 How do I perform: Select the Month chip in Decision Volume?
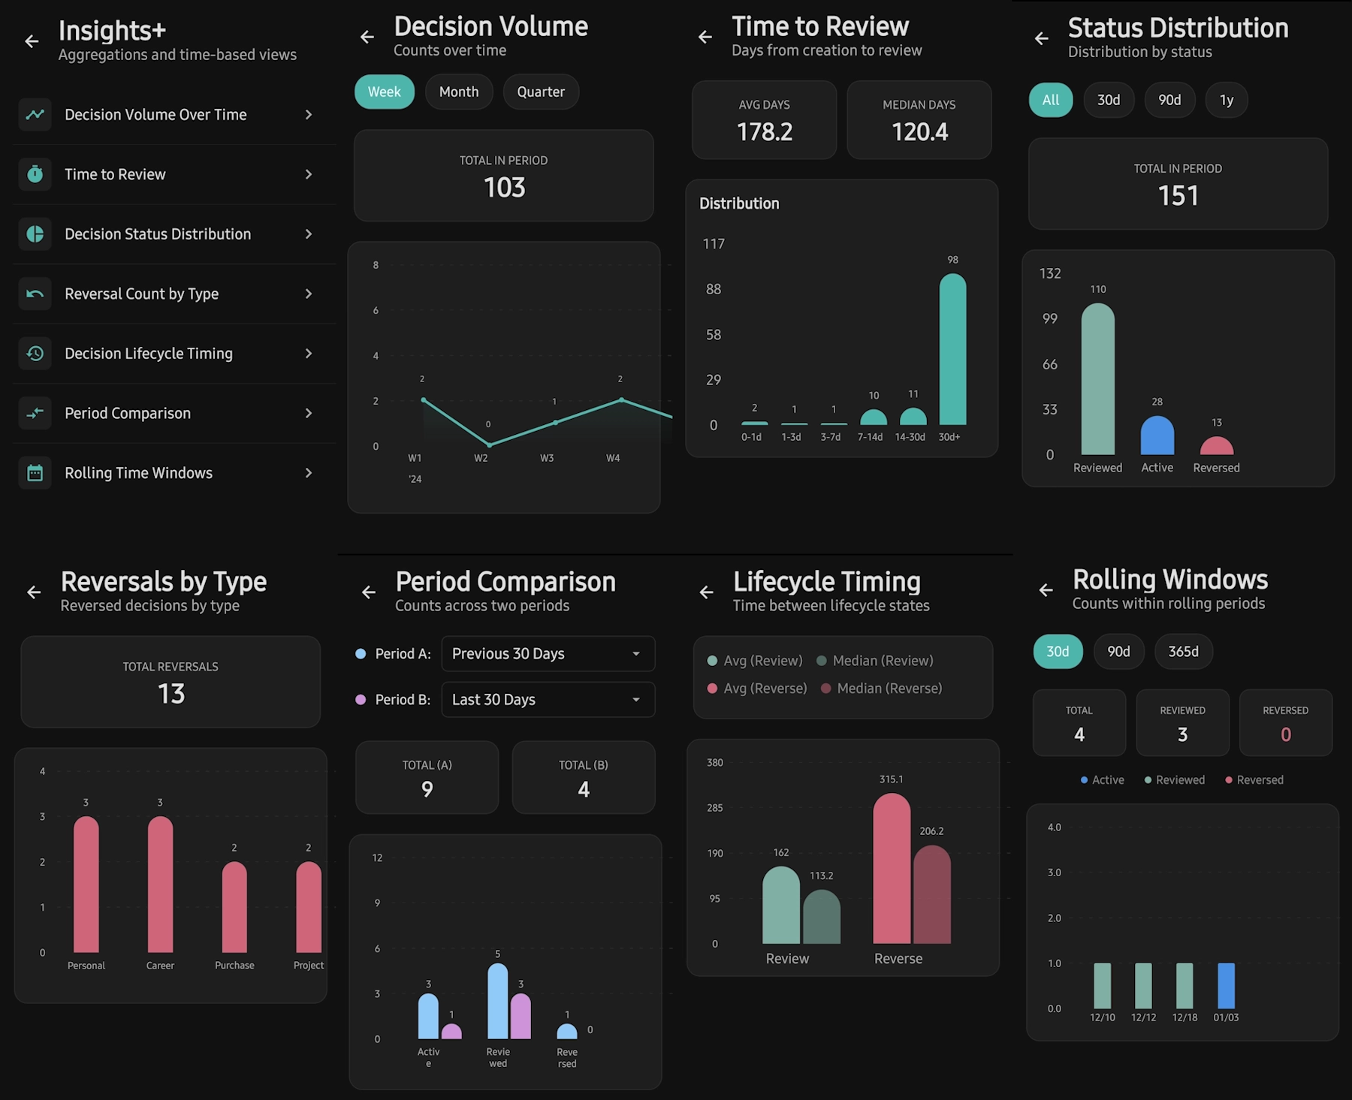tap(459, 92)
